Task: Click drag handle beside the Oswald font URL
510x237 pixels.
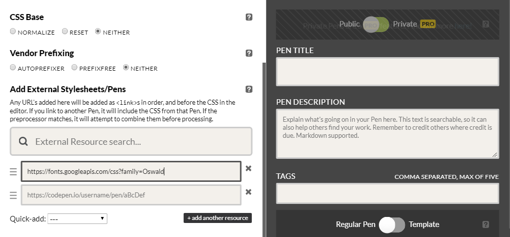Action: pos(14,172)
